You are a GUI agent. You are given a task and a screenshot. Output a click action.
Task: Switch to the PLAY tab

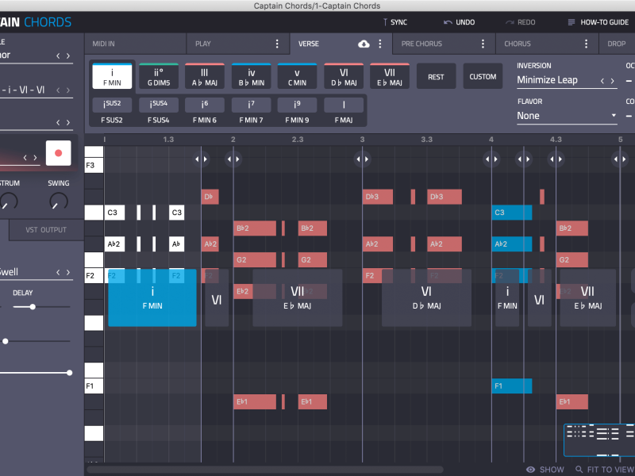(x=237, y=44)
